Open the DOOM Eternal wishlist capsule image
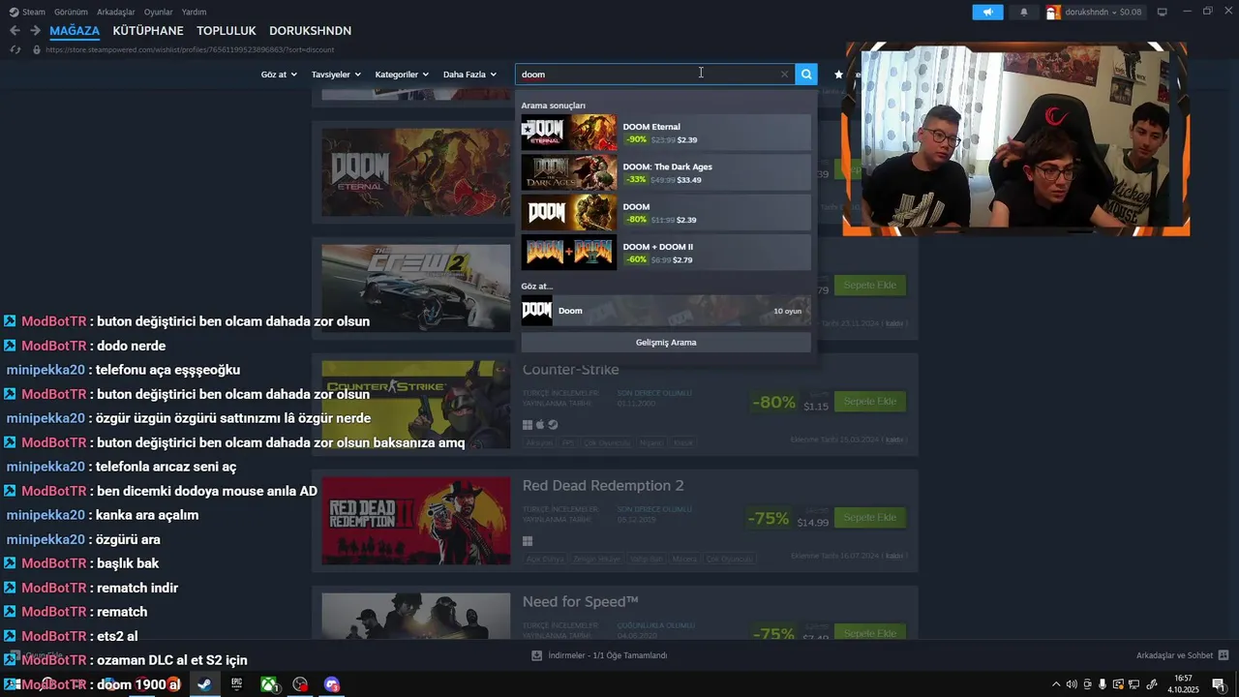Viewport: 1239px width, 697px height. pyautogui.click(x=416, y=172)
